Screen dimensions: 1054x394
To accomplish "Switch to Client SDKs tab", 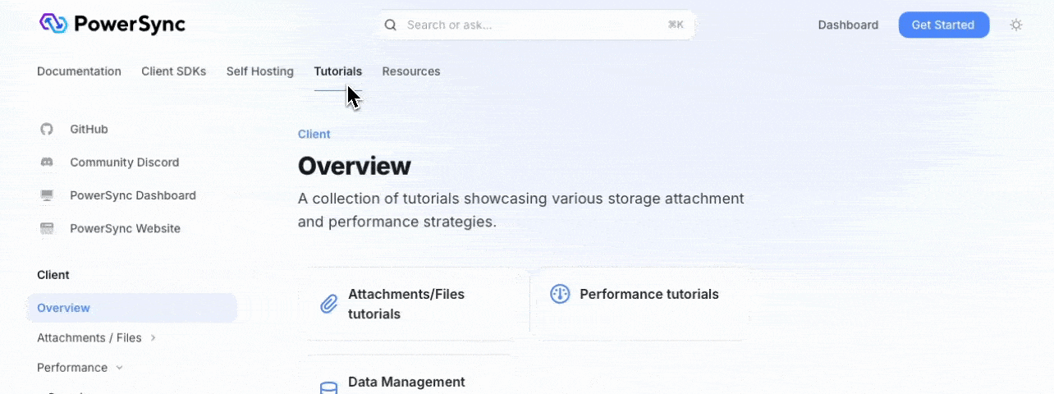I will (174, 71).
